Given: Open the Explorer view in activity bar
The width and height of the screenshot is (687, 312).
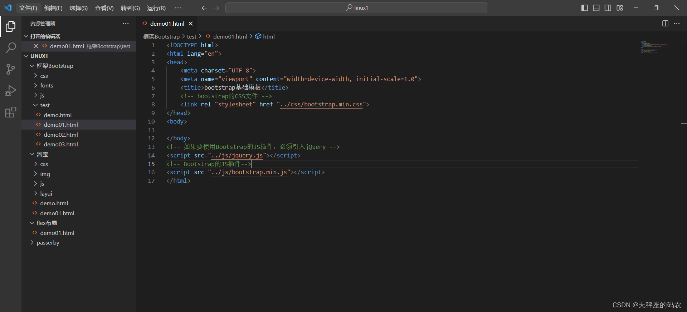Looking at the screenshot, I should (11, 26).
